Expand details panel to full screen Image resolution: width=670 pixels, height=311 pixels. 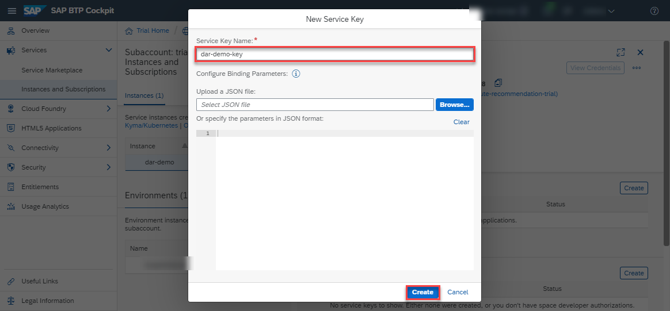(621, 52)
